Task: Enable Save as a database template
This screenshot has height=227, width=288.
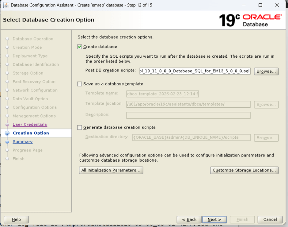Action: pos(80,84)
